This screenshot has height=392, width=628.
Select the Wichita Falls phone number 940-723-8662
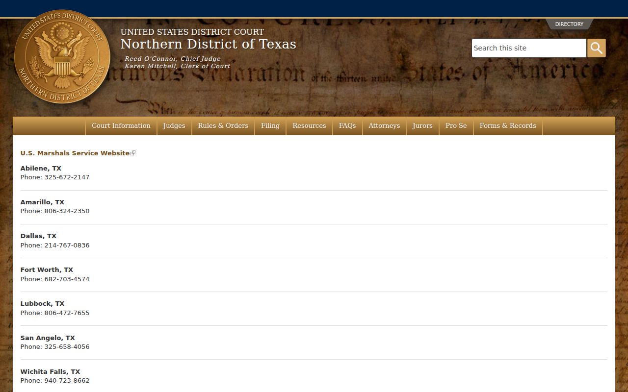click(x=67, y=381)
